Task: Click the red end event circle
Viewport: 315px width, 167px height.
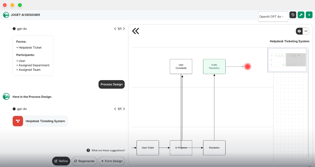Action: tap(247, 66)
